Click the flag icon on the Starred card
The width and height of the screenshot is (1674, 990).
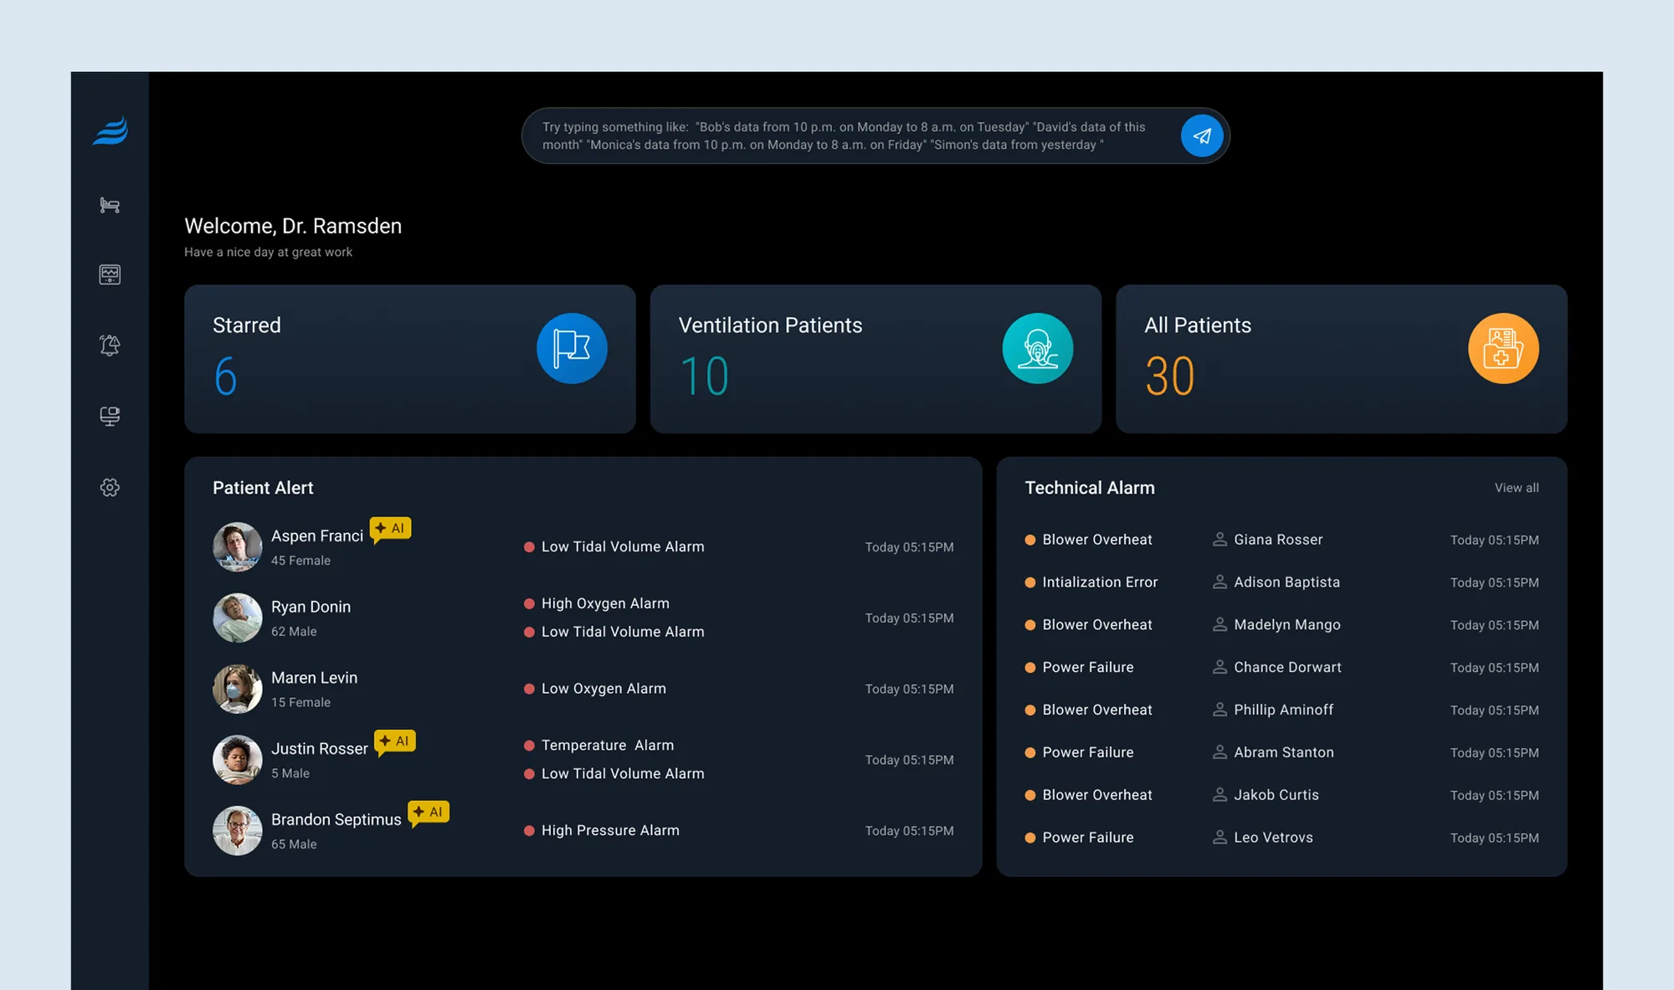coord(572,348)
